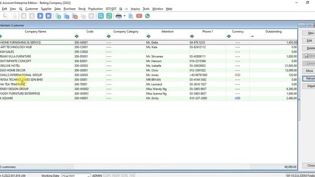Click the magnifier Search toolbar icon
The image size is (315, 177).
coord(101,16)
